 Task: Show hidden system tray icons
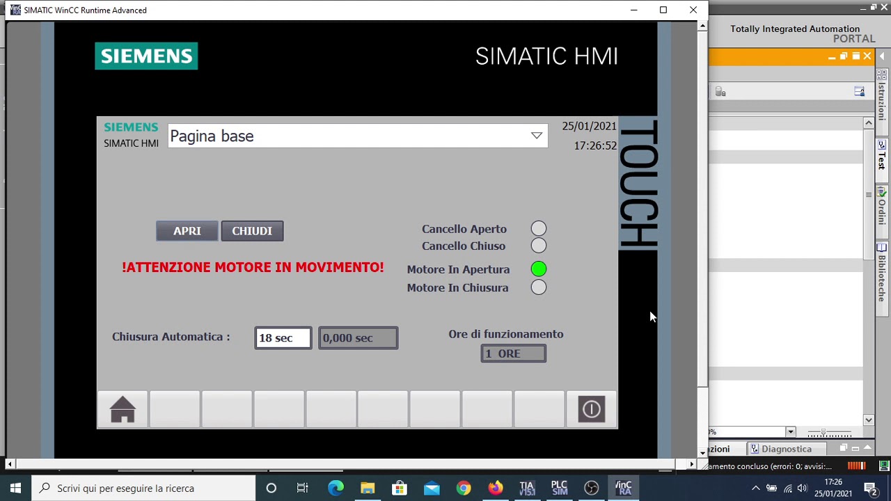tap(756, 488)
